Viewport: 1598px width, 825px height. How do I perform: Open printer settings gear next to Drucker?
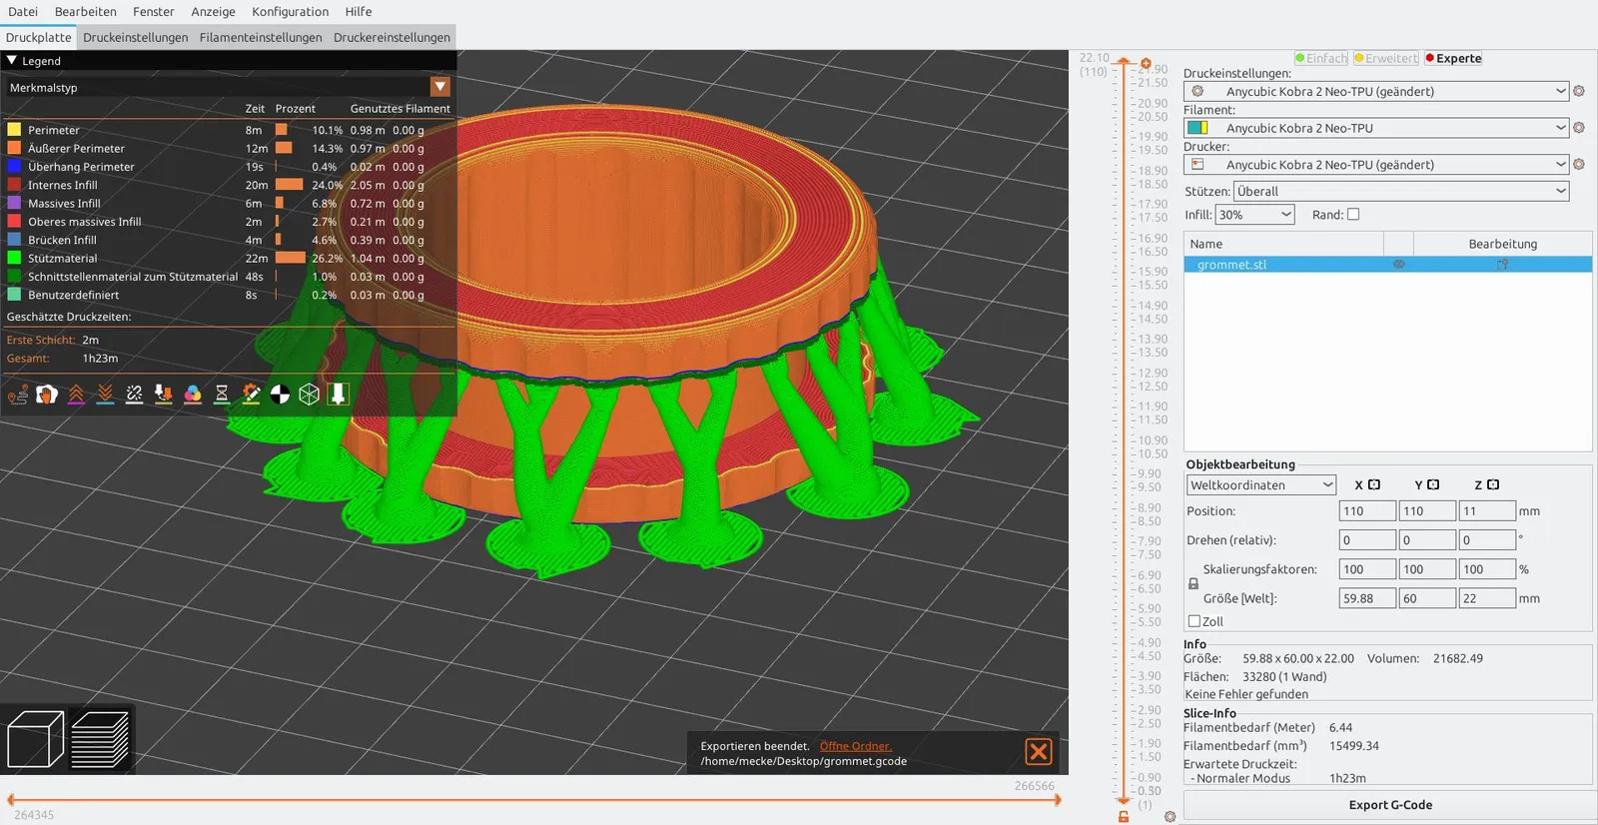(1579, 165)
